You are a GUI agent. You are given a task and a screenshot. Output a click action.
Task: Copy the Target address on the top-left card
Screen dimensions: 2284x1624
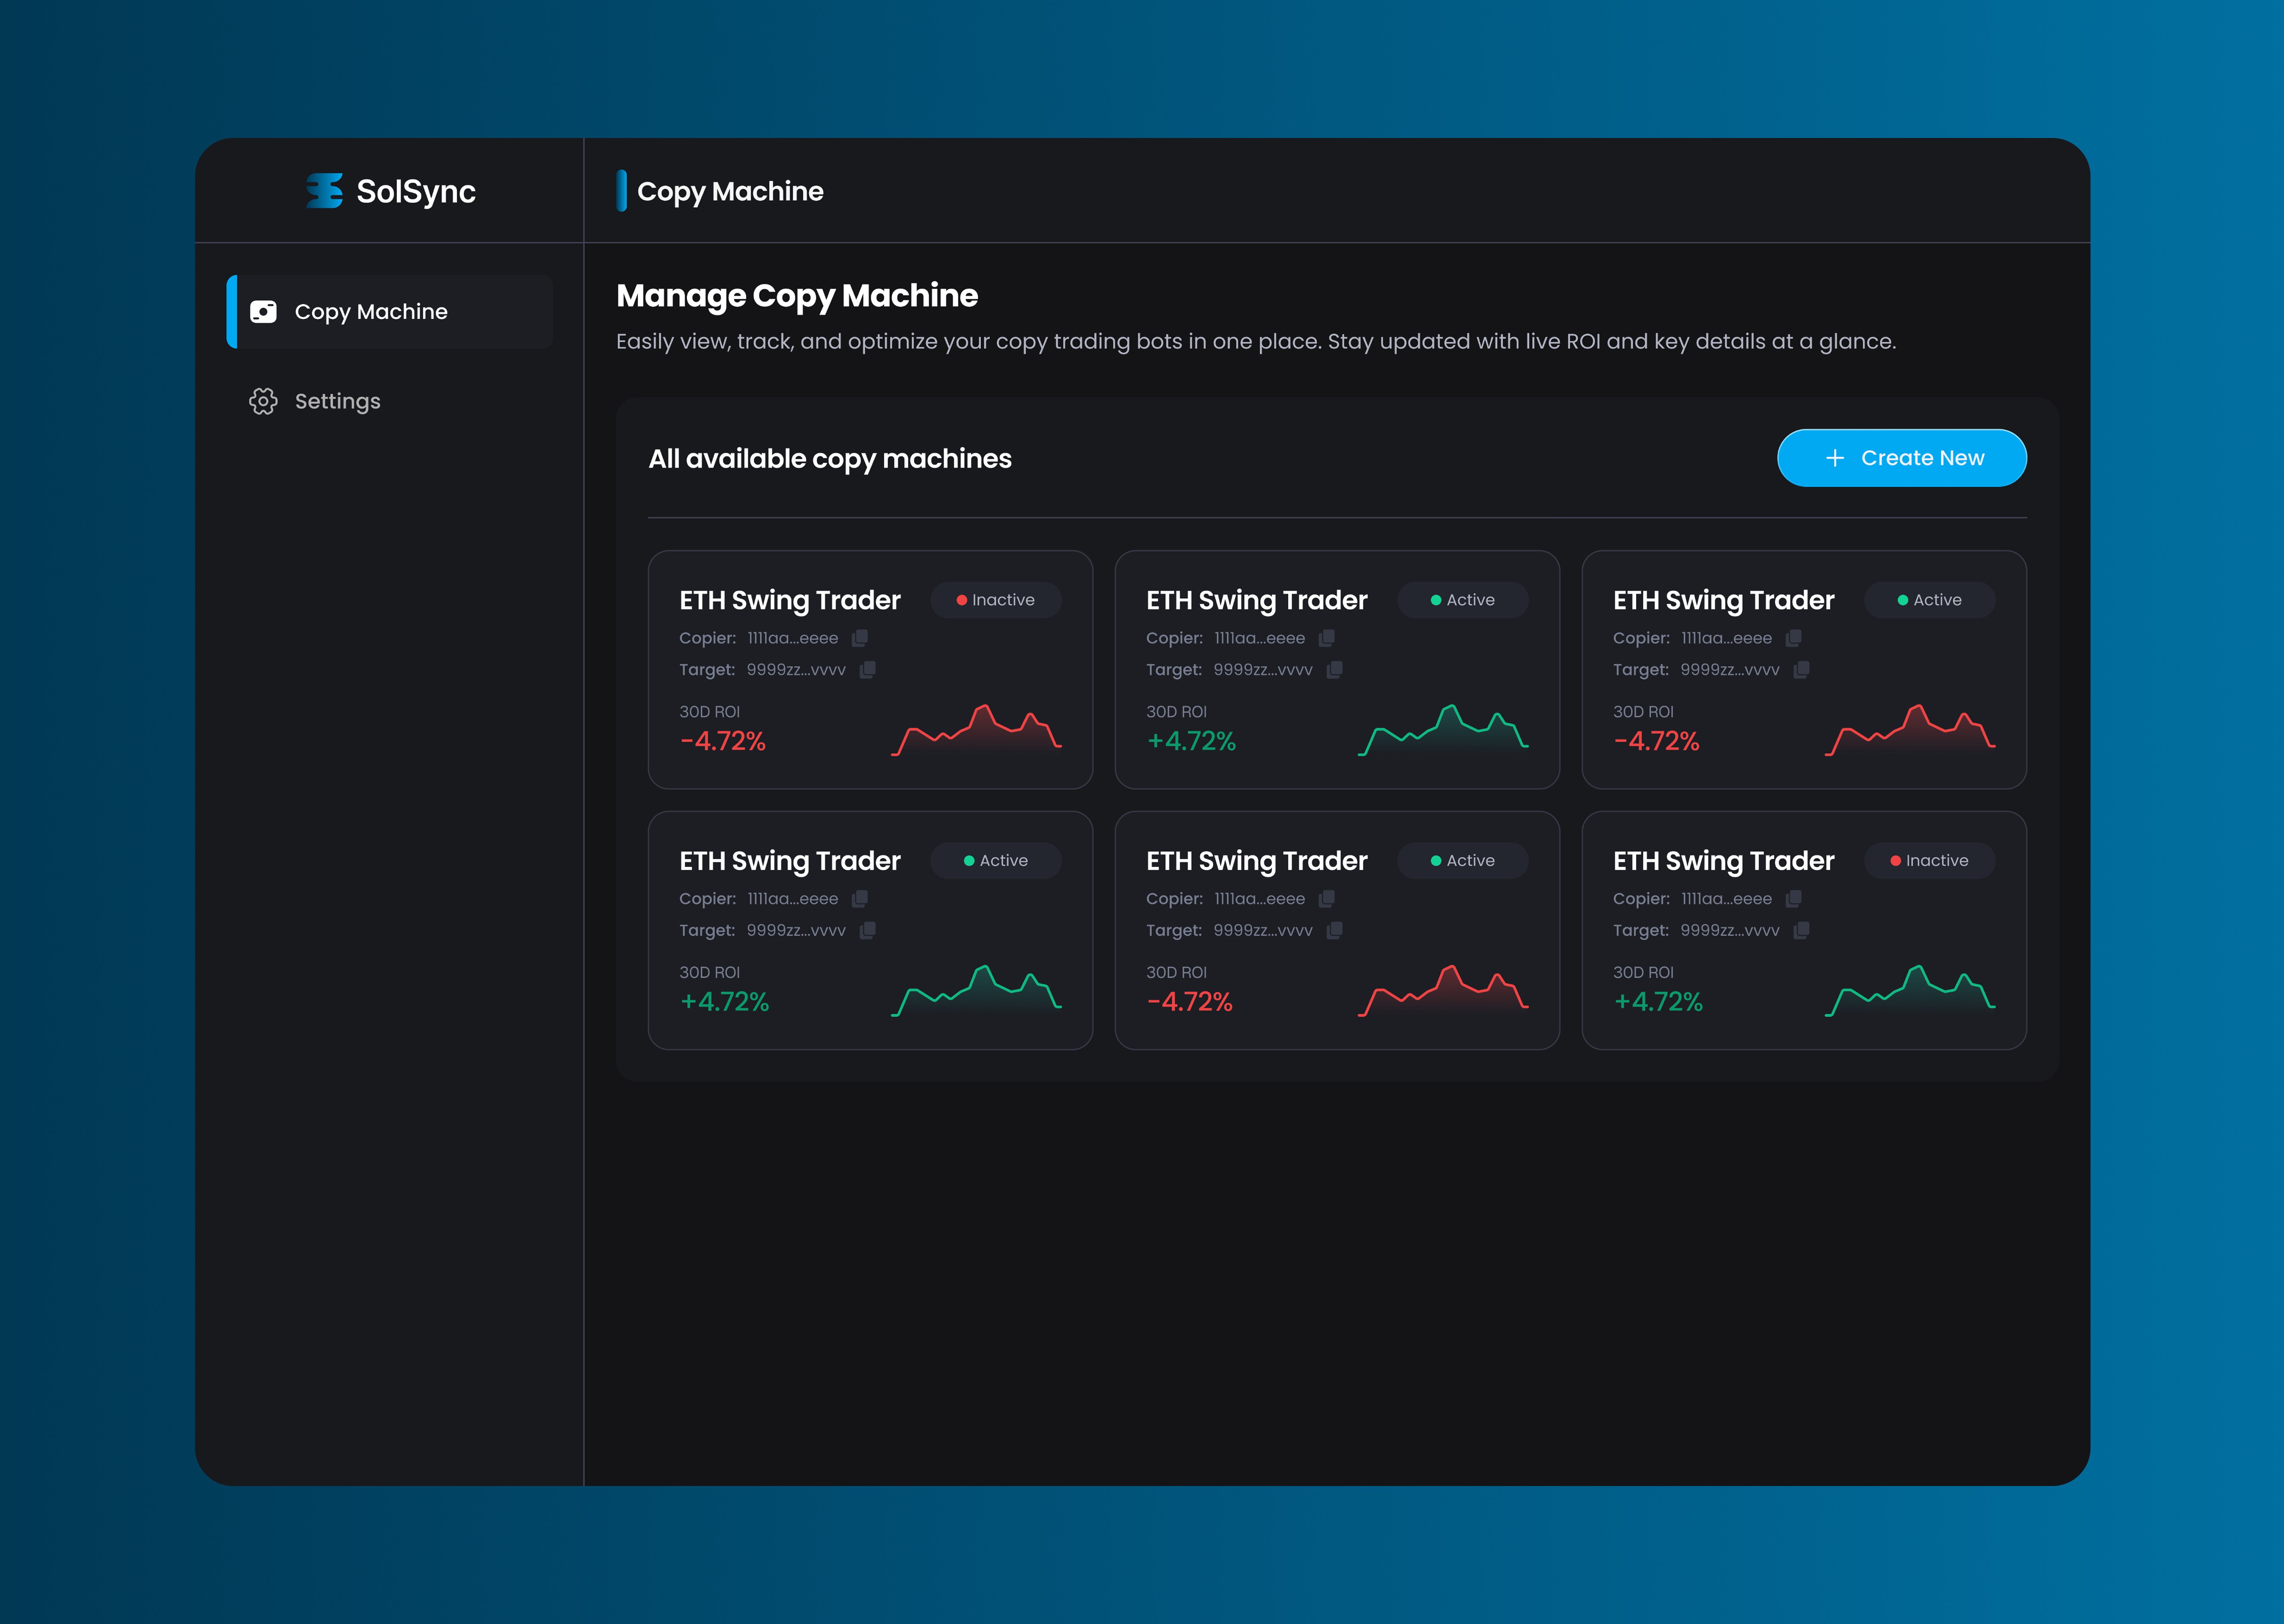click(x=868, y=670)
